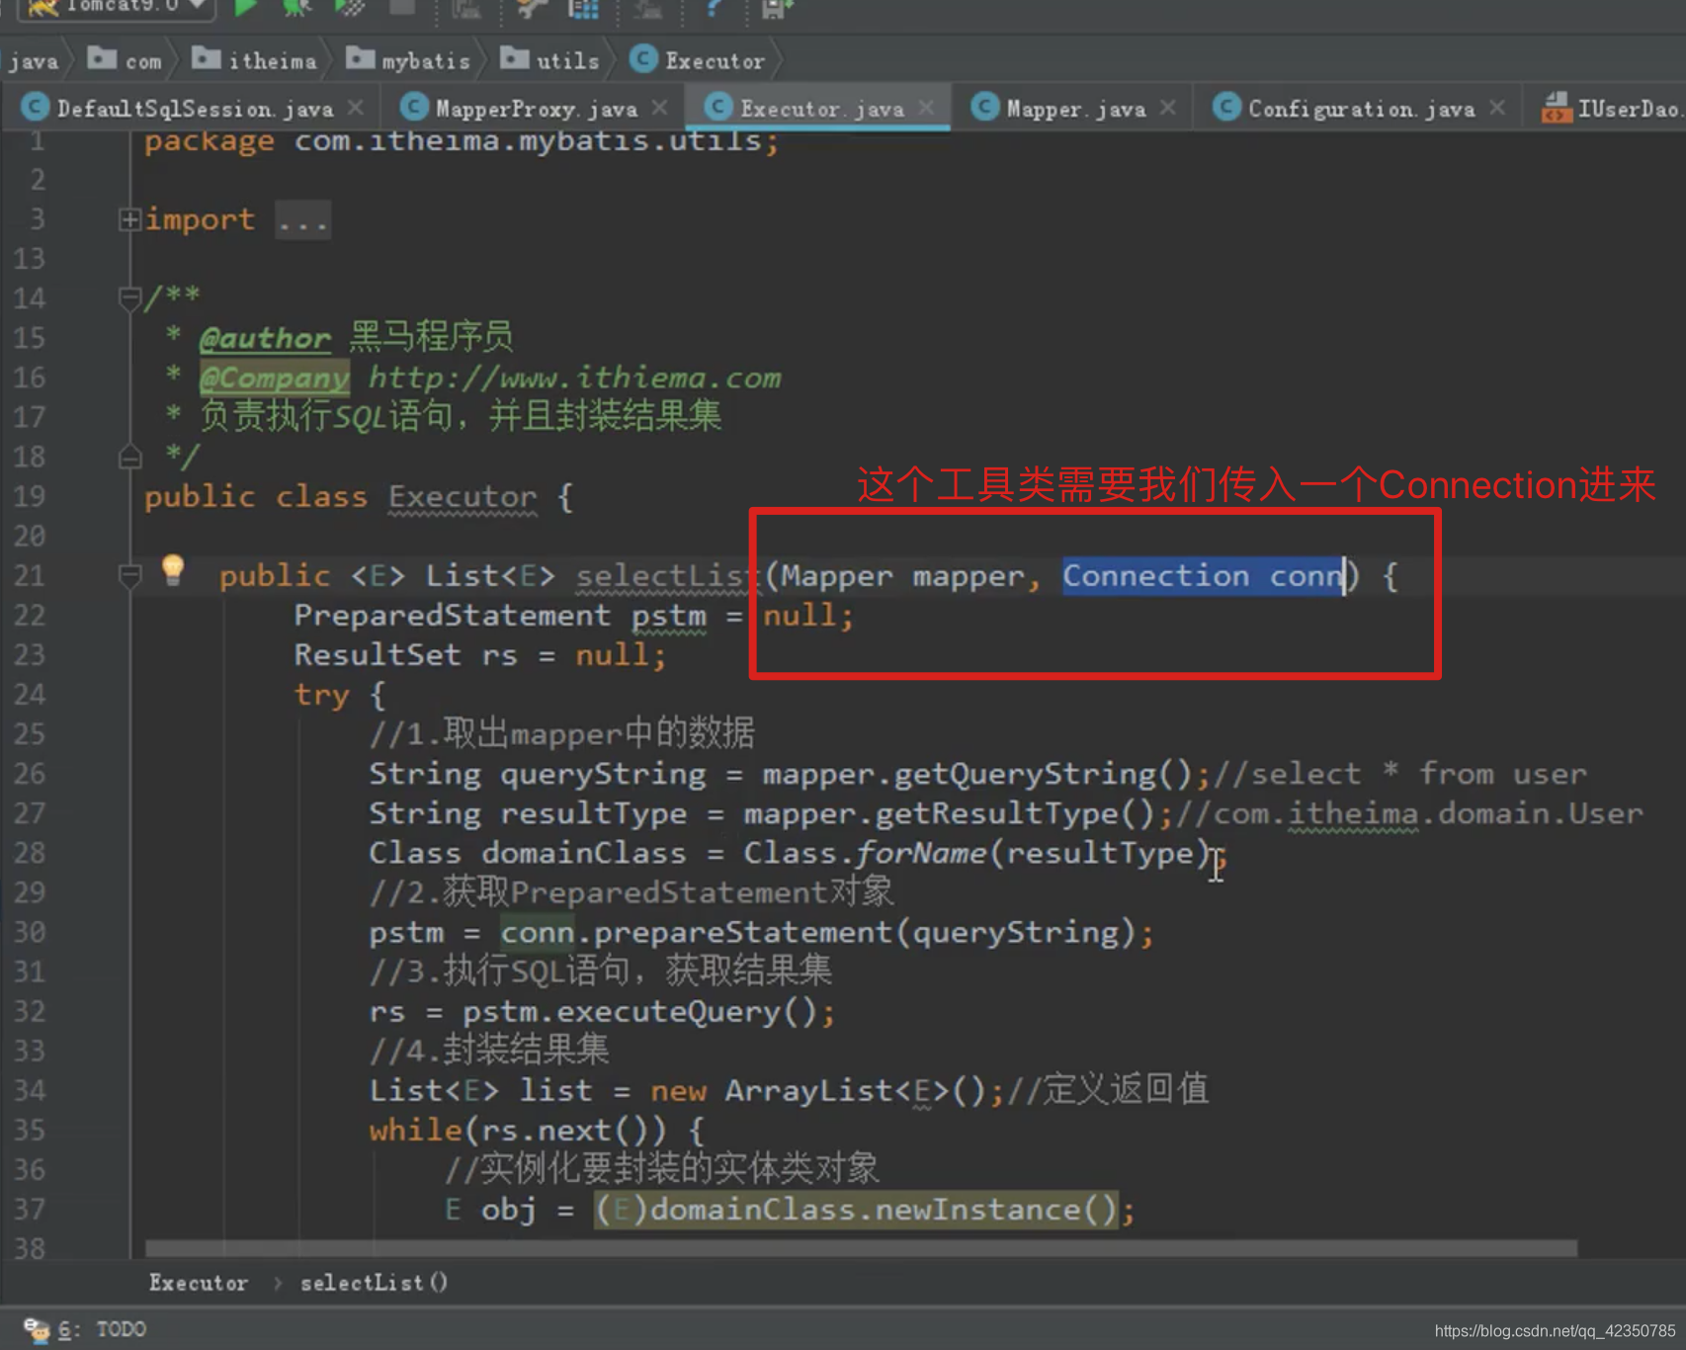Image resolution: width=1686 pixels, height=1350 pixels.
Task: Click Executor in bottom breadcrumb bar
Action: (198, 1283)
